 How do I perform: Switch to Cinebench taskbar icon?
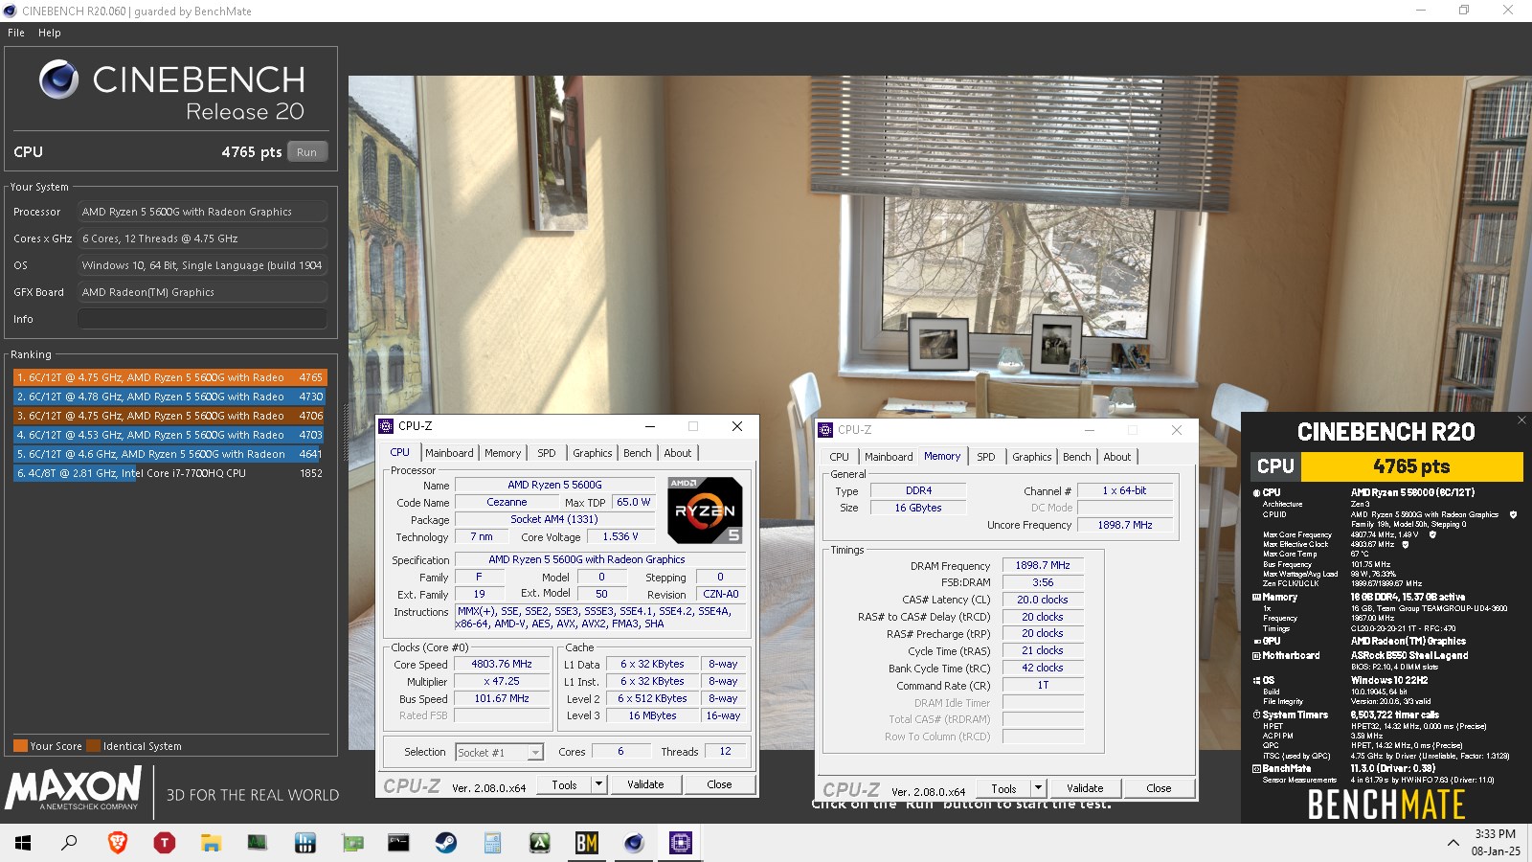click(x=634, y=843)
